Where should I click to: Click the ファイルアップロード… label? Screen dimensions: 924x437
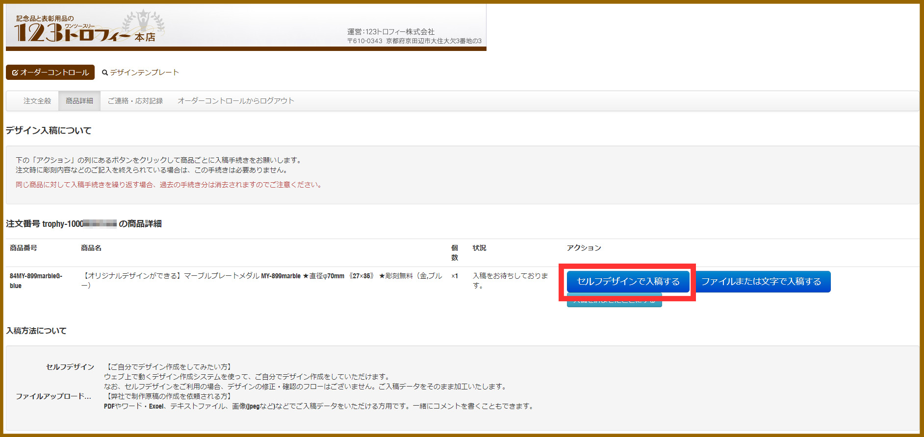coord(53,396)
